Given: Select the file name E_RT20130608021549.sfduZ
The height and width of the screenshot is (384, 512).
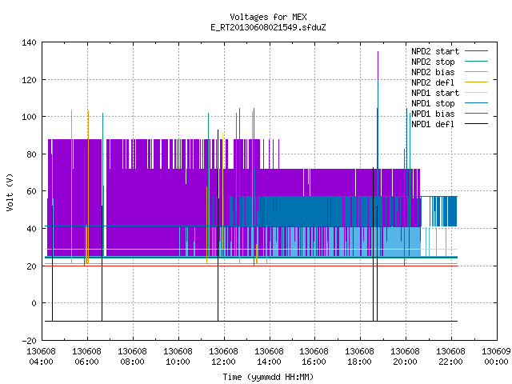Looking at the screenshot, I should pyautogui.click(x=268, y=27).
